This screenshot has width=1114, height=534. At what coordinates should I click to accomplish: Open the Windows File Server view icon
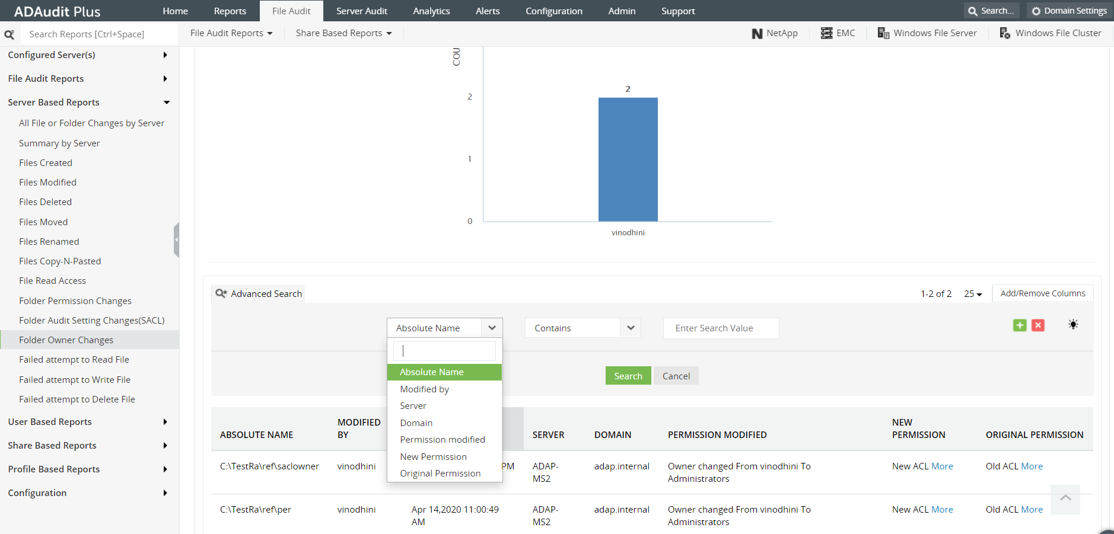pos(882,33)
